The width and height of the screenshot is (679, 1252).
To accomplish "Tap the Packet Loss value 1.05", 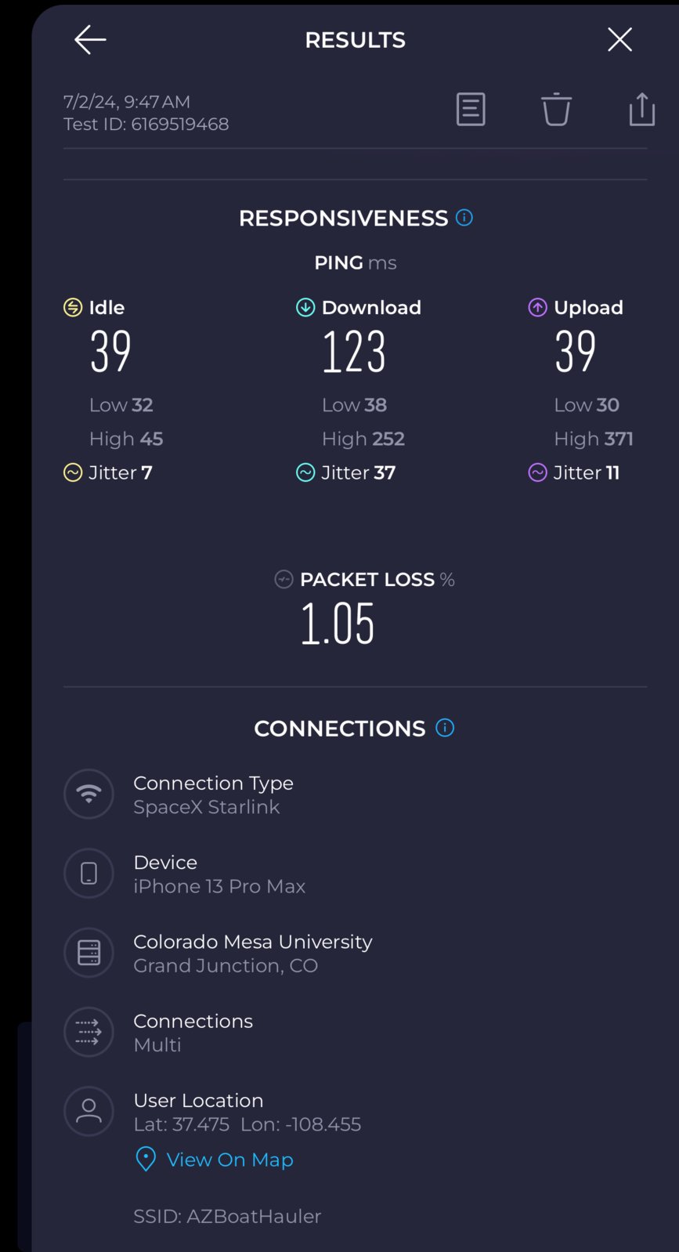I will tap(338, 624).
